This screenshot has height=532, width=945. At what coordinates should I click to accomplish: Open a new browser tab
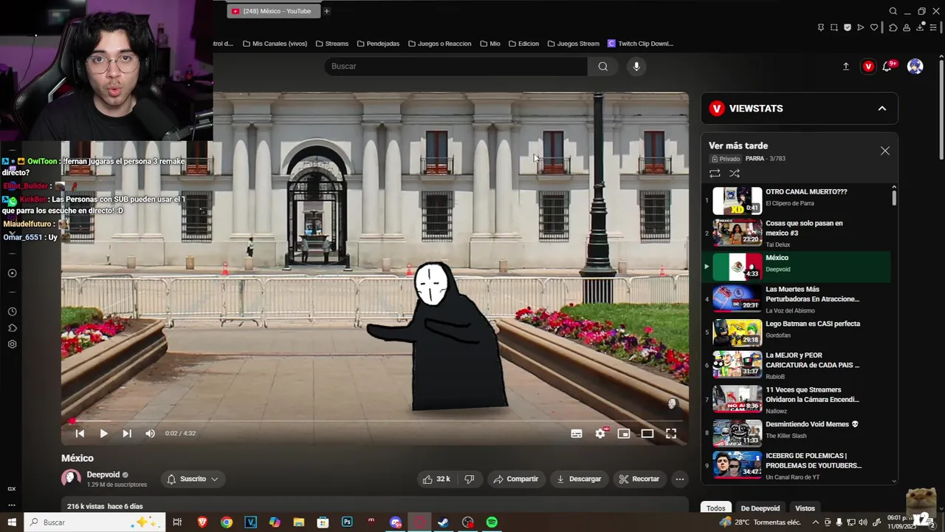pyautogui.click(x=326, y=11)
